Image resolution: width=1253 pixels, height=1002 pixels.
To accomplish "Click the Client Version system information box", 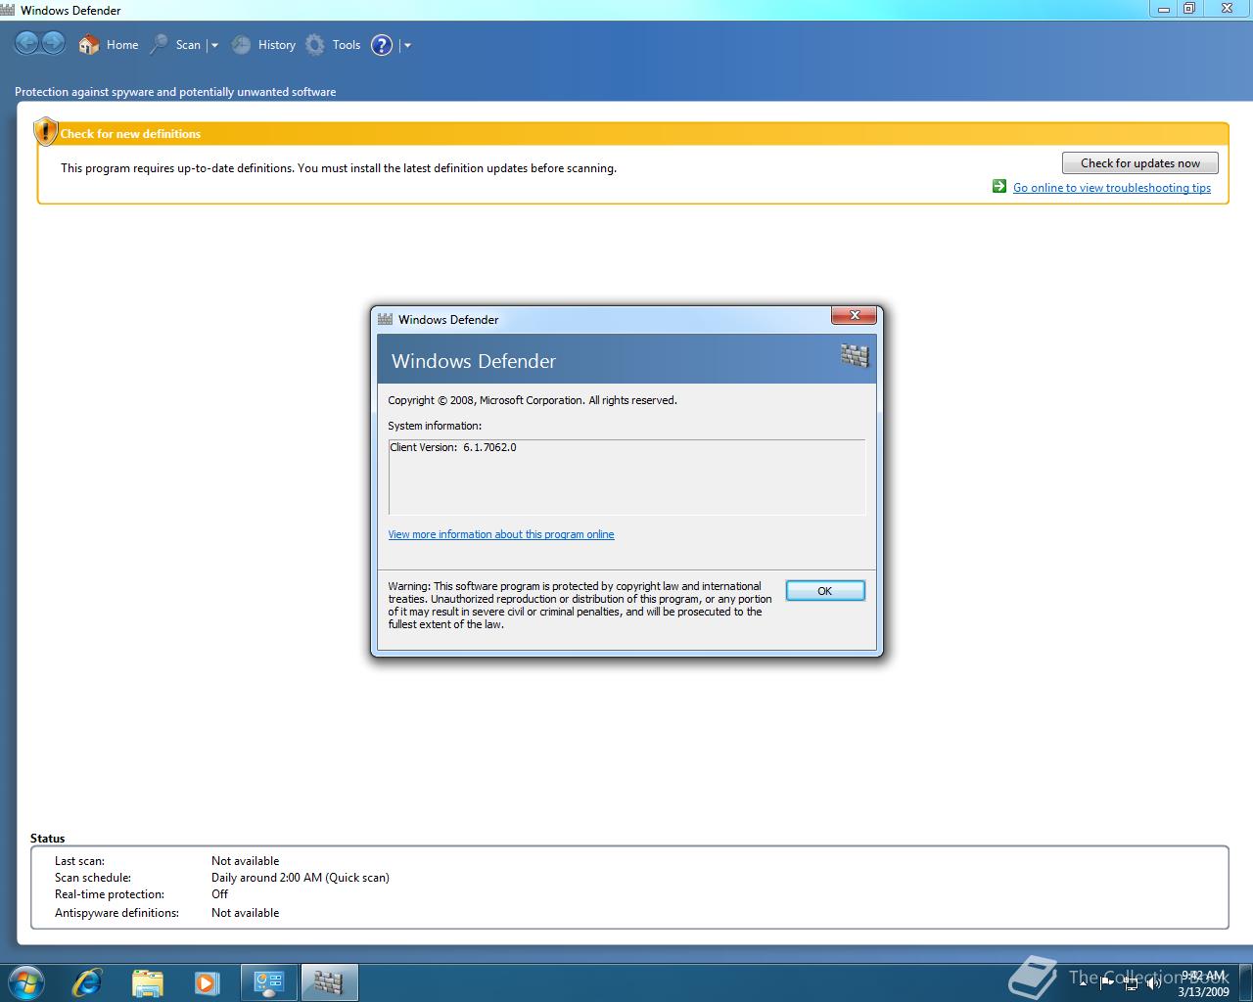I will click(626, 478).
